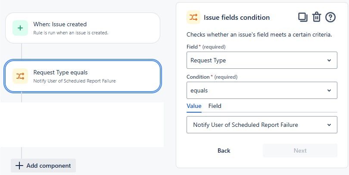Viewport: 349px width, 175px height.
Task: Open help via question mark icon
Action: [330, 17]
